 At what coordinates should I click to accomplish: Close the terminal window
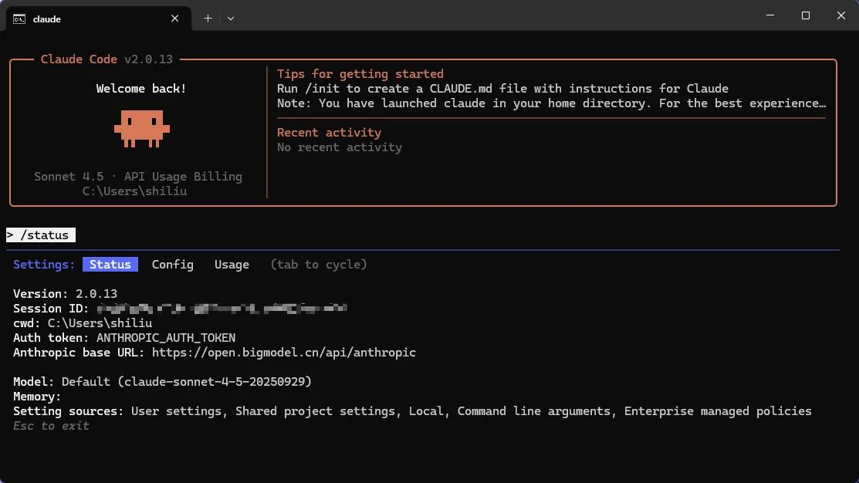click(840, 16)
